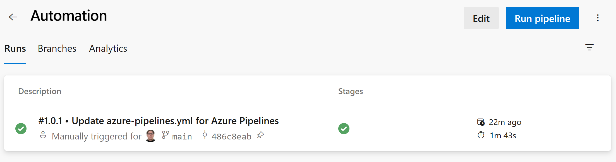
Task: Open the filter runs icon
Action: click(x=589, y=47)
